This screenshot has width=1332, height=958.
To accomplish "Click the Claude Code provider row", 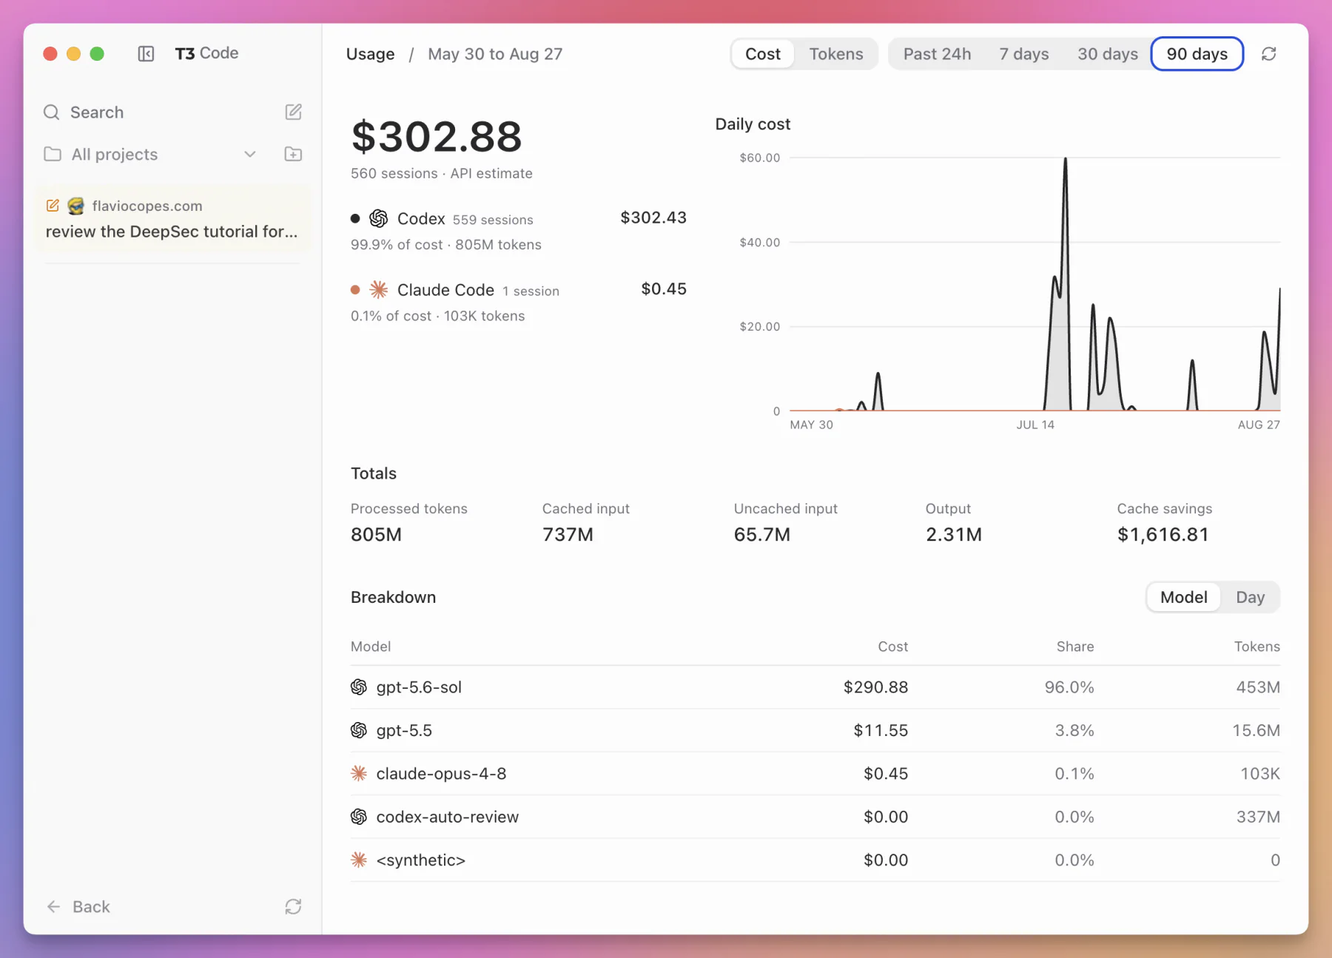I will point(518,302).
